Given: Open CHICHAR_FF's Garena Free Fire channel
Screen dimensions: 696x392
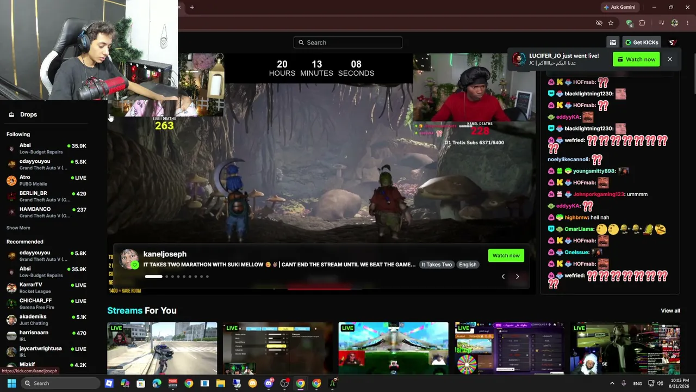Looking at the screenshot, I should (x=46, y=304).
